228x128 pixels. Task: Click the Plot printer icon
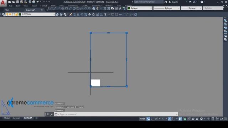pos(33,2)
